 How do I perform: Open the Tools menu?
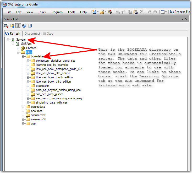[x=72, y=12]
